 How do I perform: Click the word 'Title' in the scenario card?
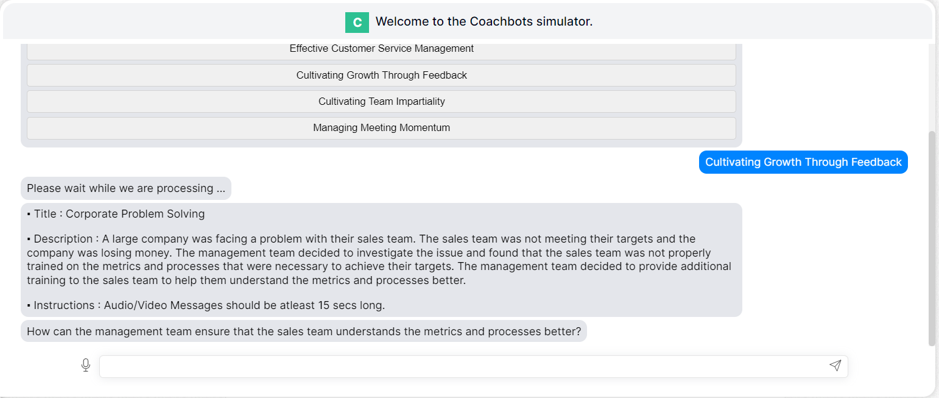45,214
